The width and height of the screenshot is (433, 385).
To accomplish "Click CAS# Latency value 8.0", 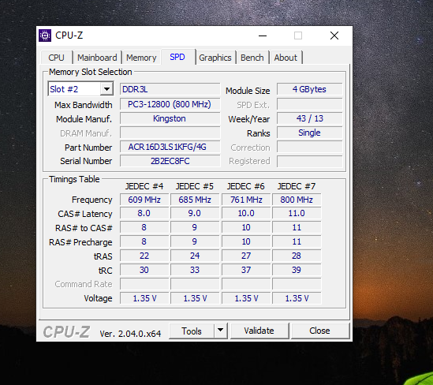I will pos(144,213).
